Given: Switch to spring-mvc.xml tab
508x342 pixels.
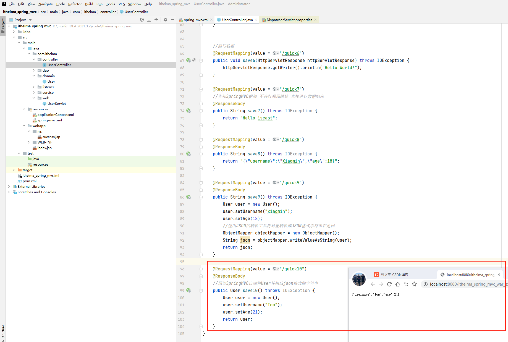Looking at the screenshot, I should (x=196, y=20).
